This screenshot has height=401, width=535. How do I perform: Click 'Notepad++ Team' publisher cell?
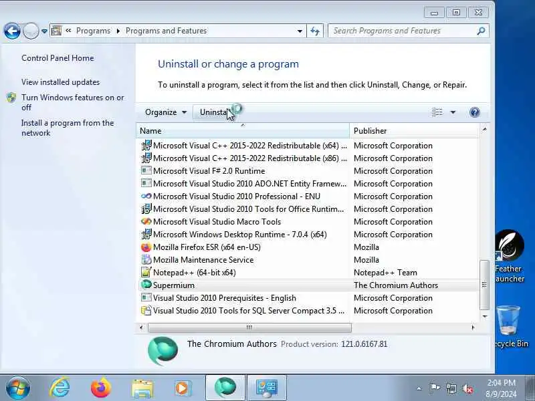(385, 273)
